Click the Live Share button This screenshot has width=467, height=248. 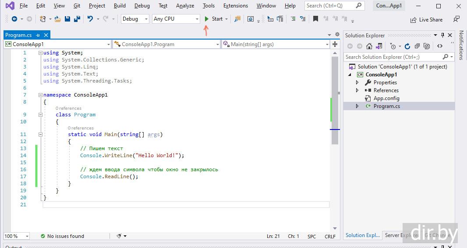click(x=426, y=20)
